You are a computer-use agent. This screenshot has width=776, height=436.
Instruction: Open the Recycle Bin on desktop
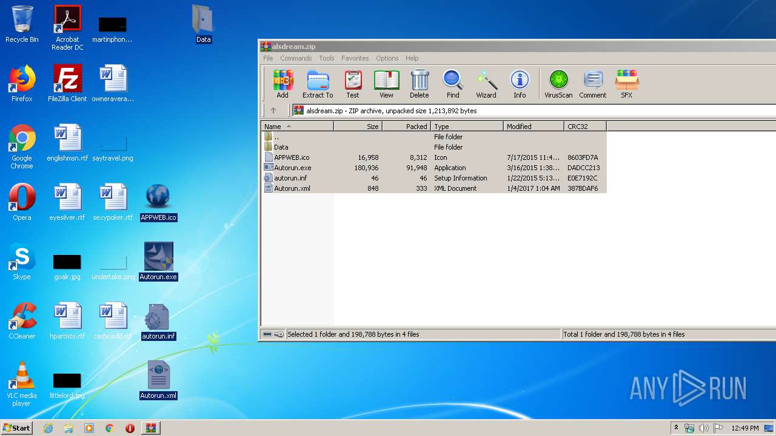click(22, 24)
